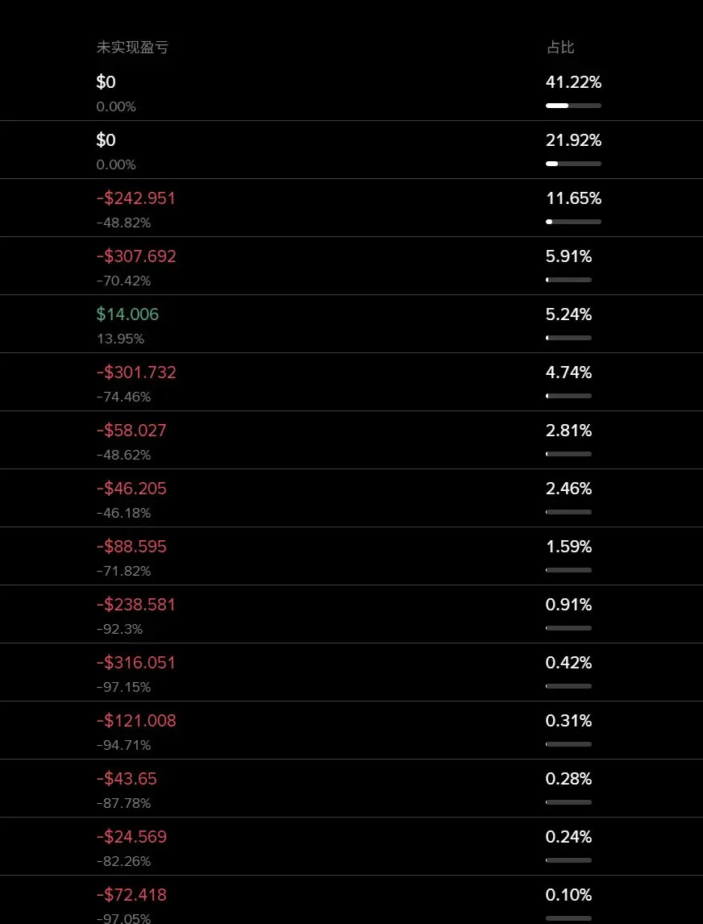This screenshot has height=924, width=703.
Task: Select the -$242.951 unrealized loss value
Action: 135,198
